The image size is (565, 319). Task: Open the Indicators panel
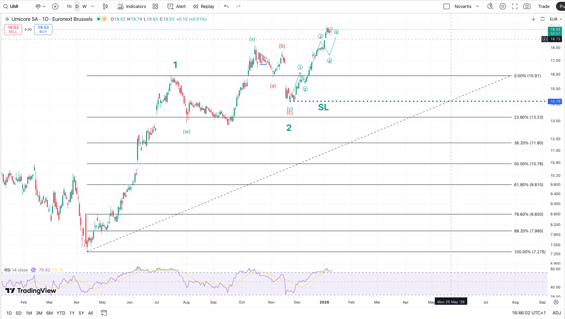[x=132, y=6]
